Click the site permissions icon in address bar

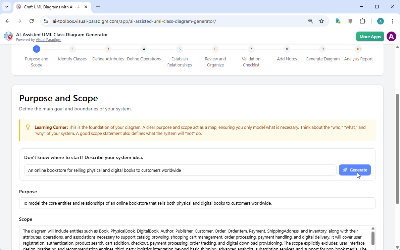pyautogui.click(x=46, y=21)
